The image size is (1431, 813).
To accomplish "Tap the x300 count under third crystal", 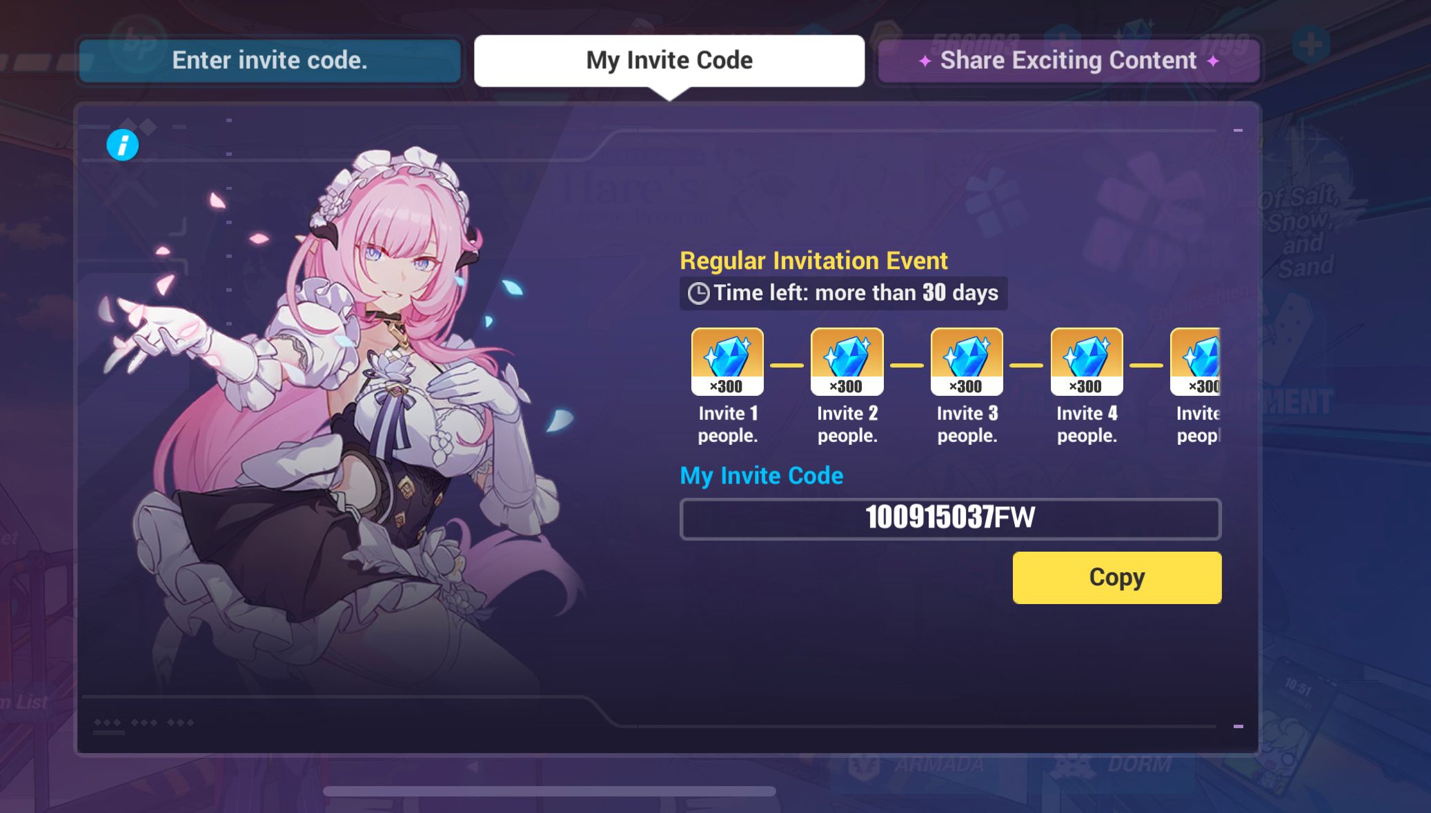I will pyautogui.click(x=966, y=387).
